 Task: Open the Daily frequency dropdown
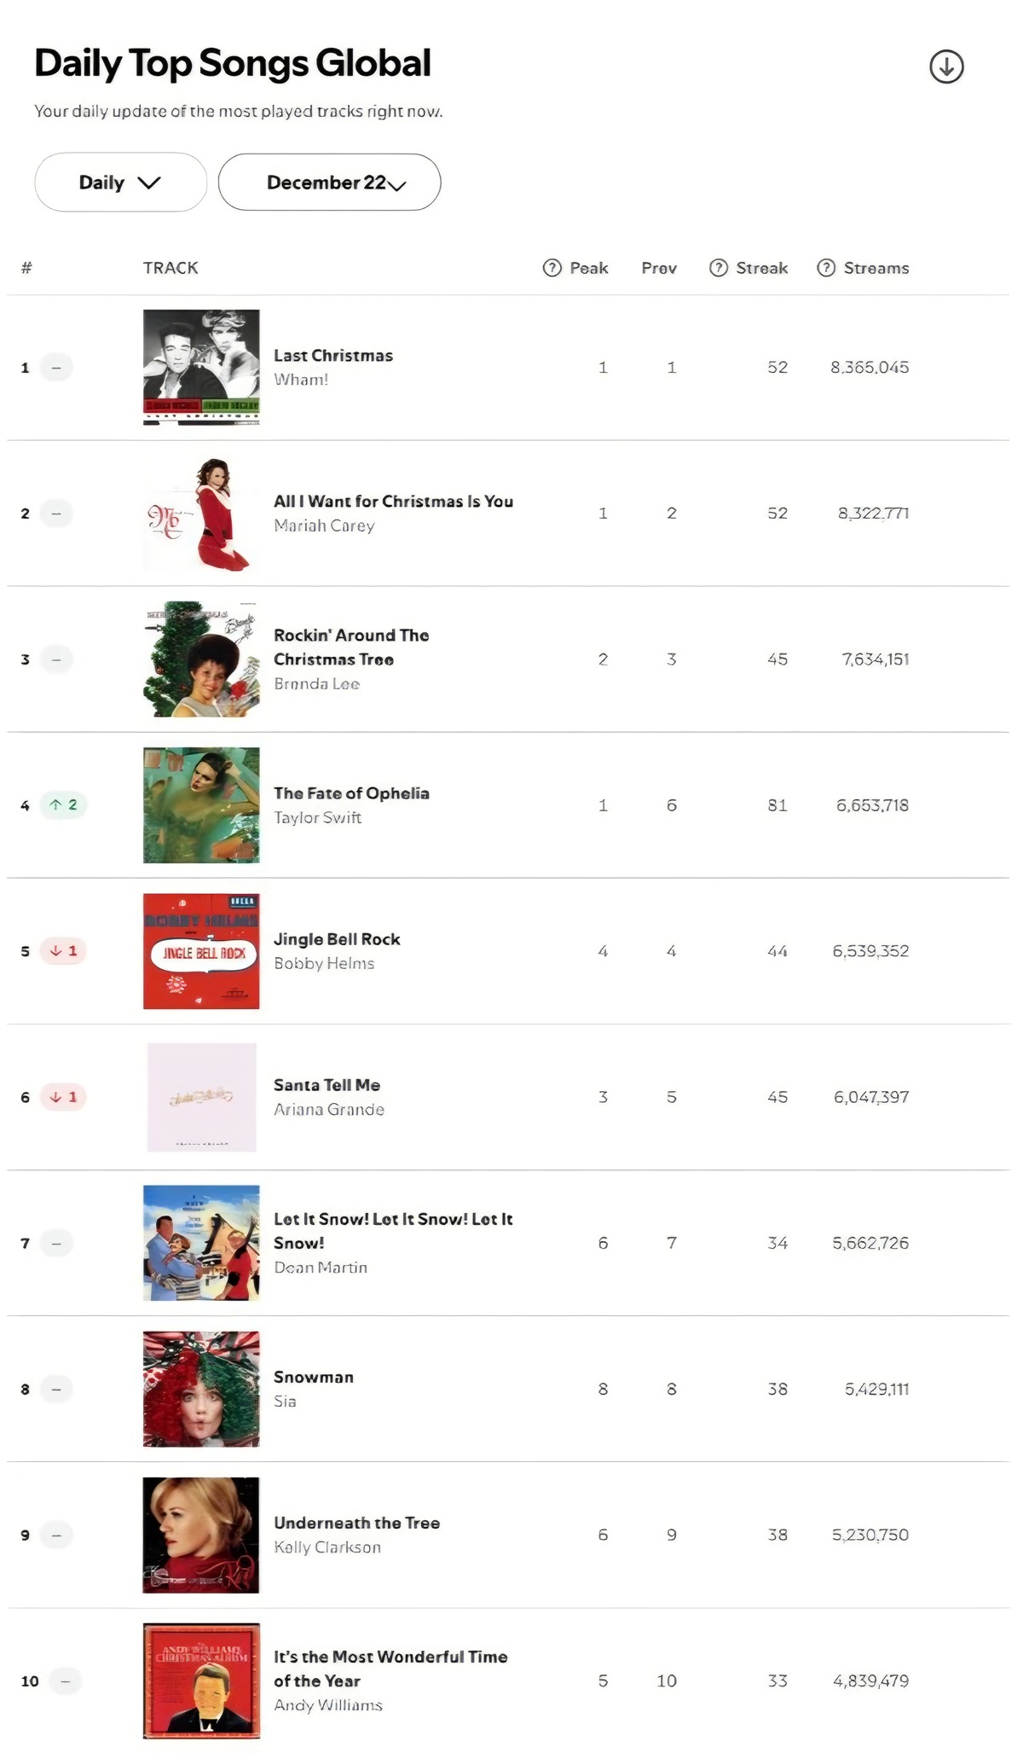click(120, 183)
